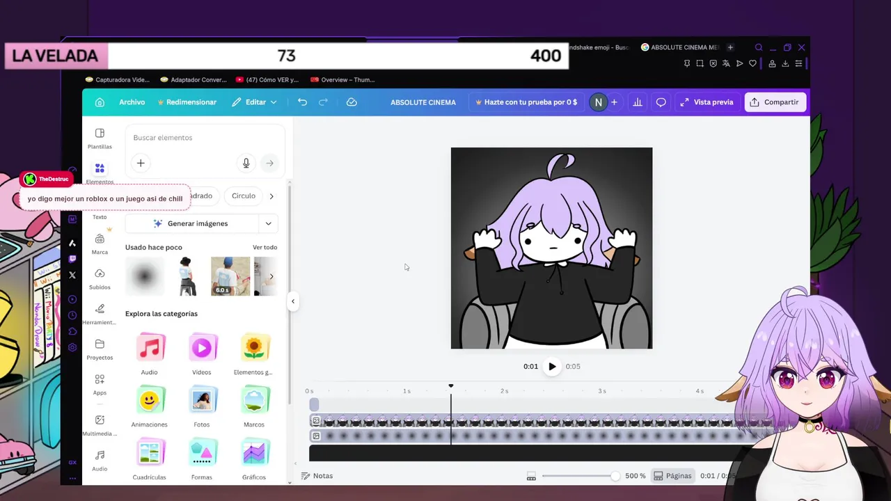The image size is (891, 501).
Task: Open the comments bubble icon
Action: [661, 102]
